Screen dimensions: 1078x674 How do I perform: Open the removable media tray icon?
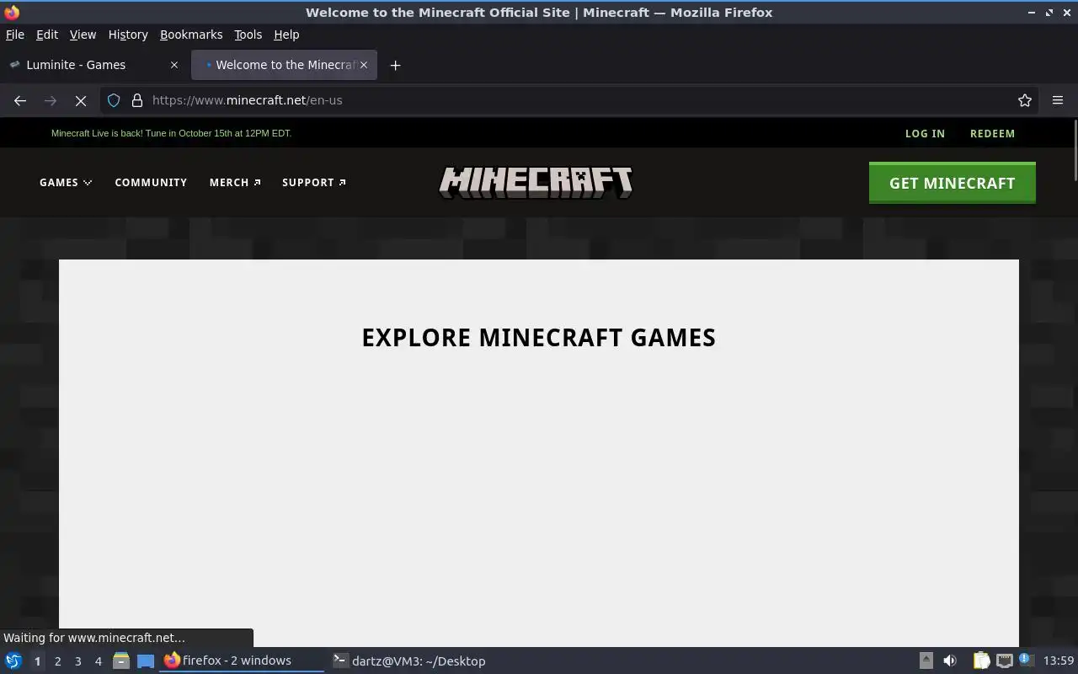pos(926,661)
